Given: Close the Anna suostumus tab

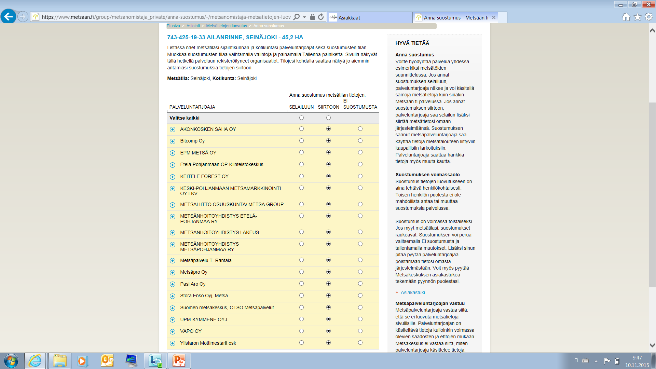Looking at the screenshot, I should click(494, 17).
